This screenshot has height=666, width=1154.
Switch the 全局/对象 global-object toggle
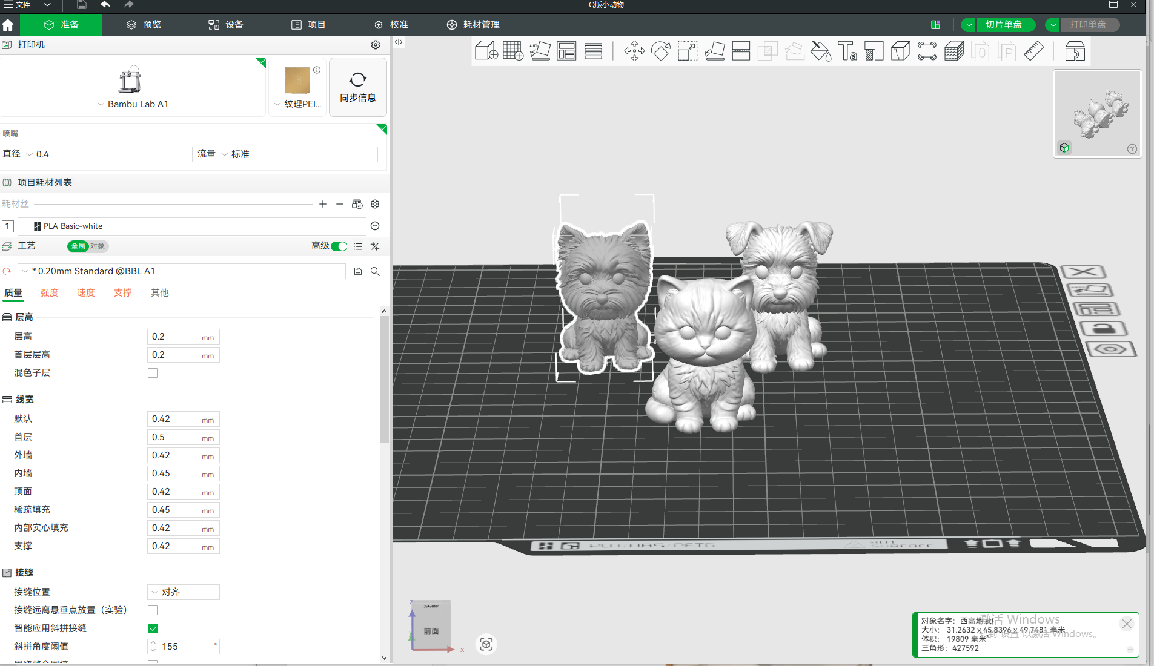tap(88, 246)
